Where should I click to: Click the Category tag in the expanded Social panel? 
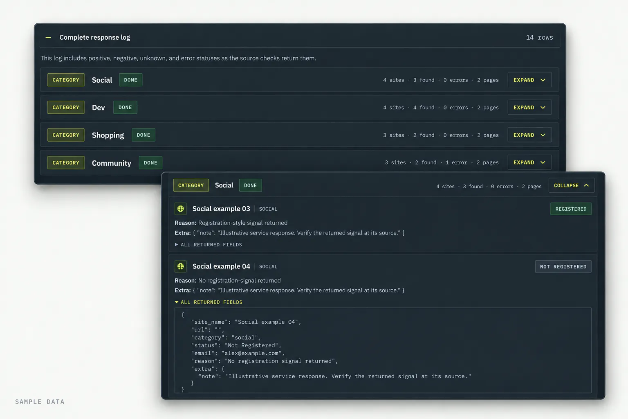(191, 185)
